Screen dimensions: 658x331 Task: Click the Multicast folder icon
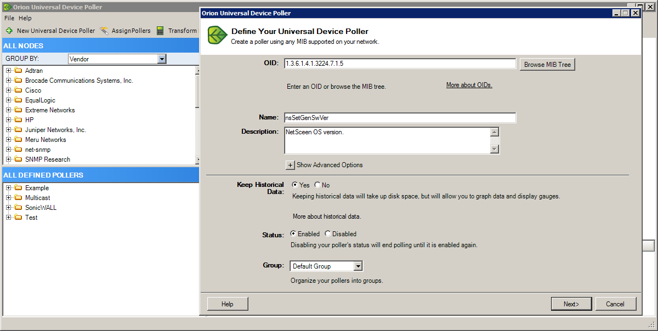(18, 198)
